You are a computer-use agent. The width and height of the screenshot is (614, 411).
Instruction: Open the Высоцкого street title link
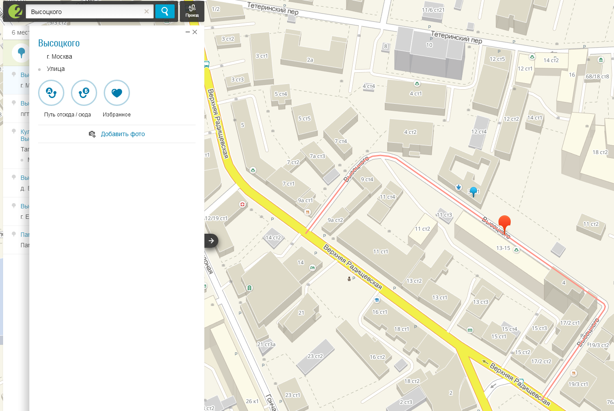[59, 43]
